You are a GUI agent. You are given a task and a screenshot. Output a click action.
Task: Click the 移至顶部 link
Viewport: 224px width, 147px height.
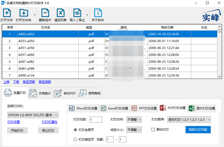pyautogui.click(x=29, y=82)
